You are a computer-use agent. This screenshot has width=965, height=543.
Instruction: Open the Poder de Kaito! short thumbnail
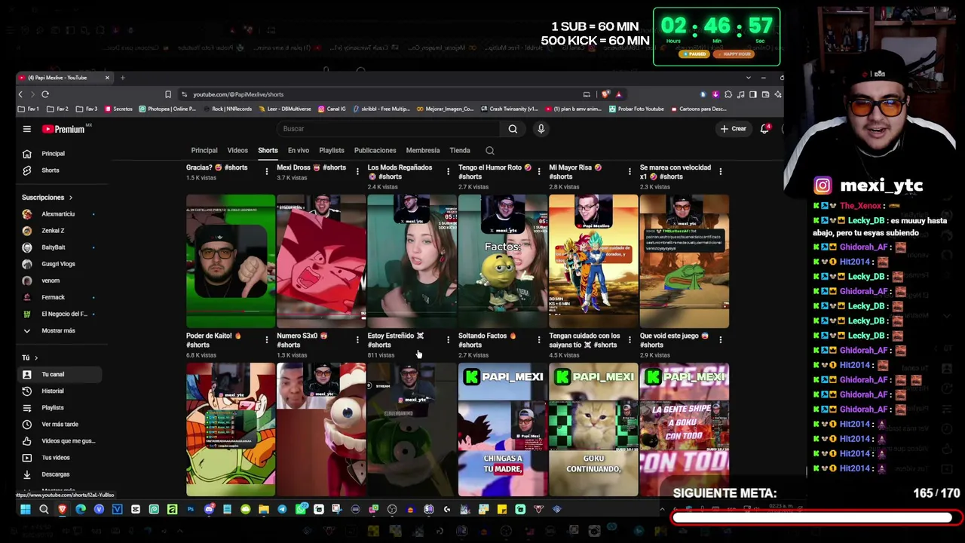click(x=231, y=262)
